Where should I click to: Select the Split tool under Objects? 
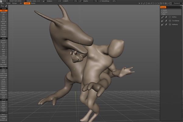pos(3,70)
